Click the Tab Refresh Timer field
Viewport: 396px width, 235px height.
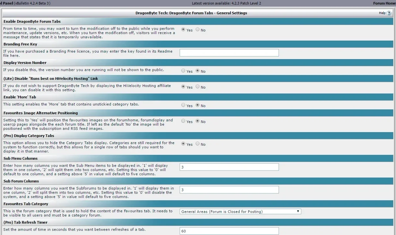tap(229, 231)
